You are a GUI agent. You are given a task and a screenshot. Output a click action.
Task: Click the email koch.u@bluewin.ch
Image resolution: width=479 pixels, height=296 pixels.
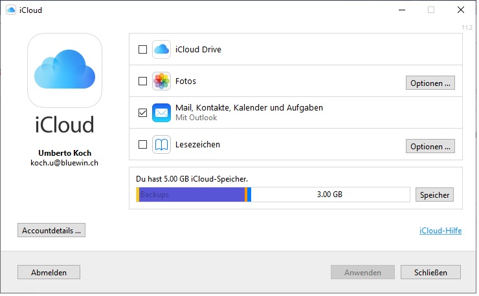pyautogui.click(x=65, y=163)
